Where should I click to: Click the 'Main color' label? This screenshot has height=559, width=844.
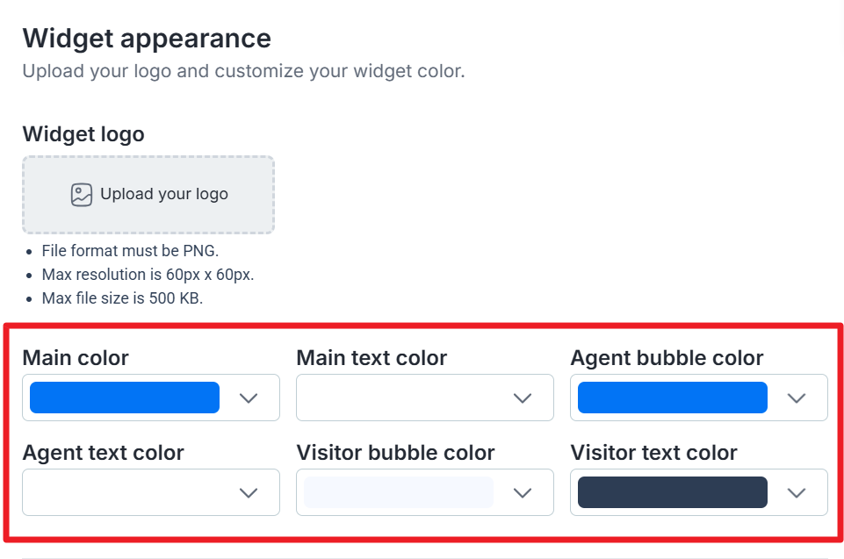(76, 358)
